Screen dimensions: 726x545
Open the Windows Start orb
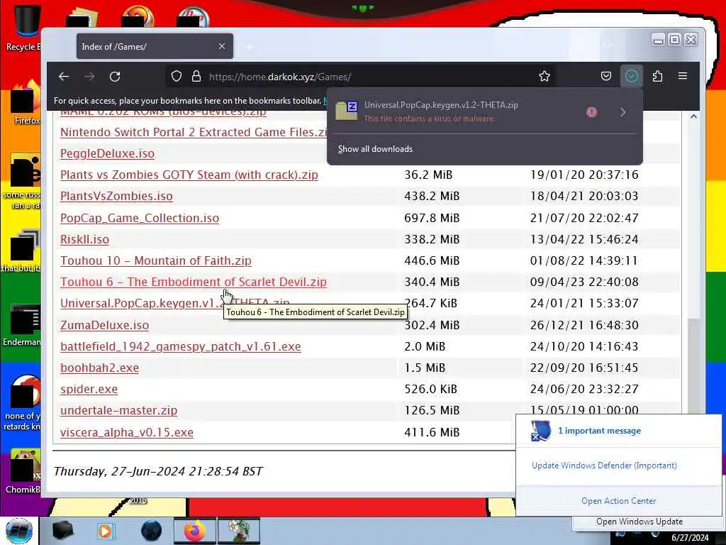click(19, 531)
